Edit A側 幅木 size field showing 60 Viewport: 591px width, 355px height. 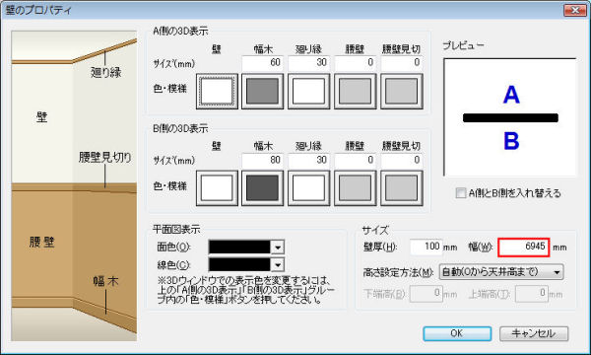(262, 63)
